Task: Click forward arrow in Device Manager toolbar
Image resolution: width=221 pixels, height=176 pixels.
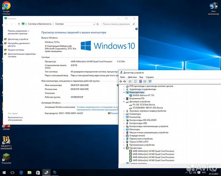Action: pyautogui.click(x=125, y=81)
